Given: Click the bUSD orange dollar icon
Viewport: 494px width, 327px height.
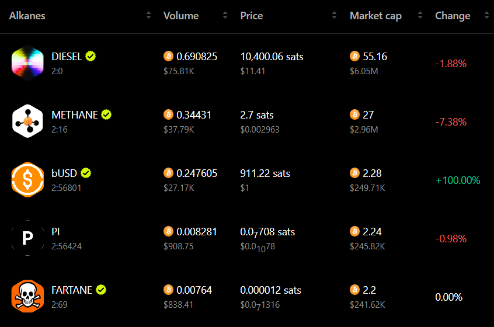Looking at the screenshot, I should pyautogui.click(x=27, y=180).
